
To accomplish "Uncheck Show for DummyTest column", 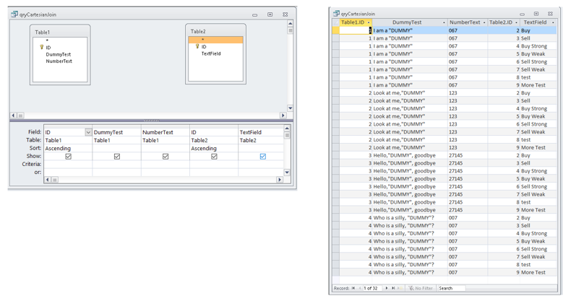I will point(117,157).
